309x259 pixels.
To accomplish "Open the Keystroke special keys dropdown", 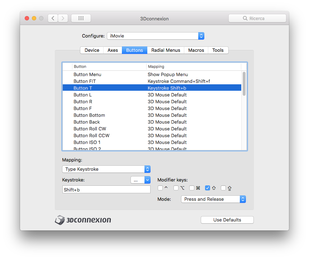I will (x=141, y=180).
